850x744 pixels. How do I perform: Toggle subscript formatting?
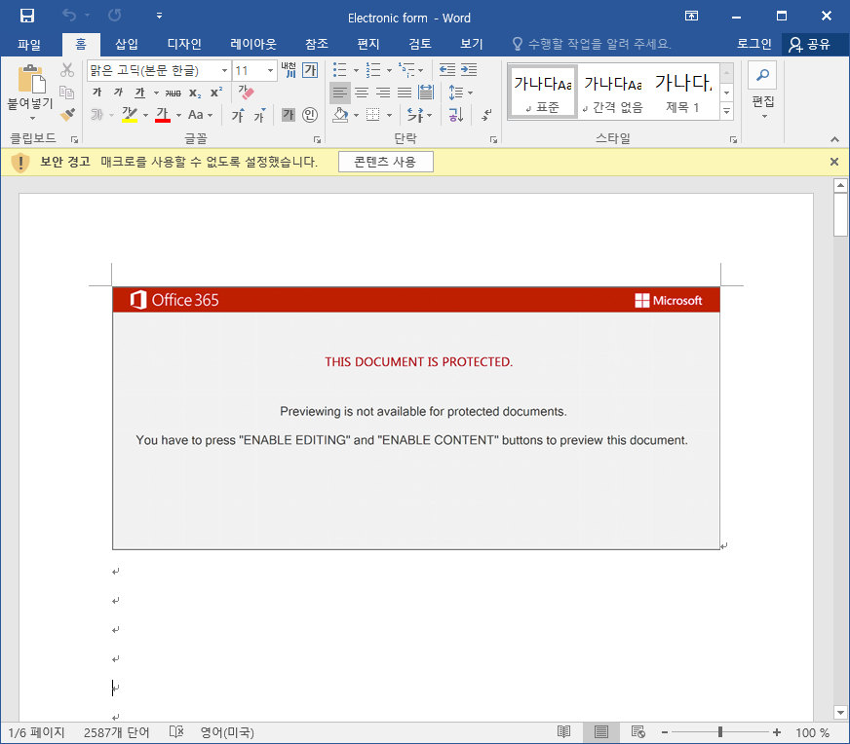[x=195, y=93]
